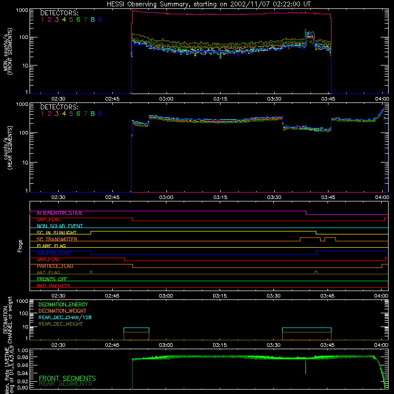The image size is (394, 394).
Task: Click the Flags vertical axis title
Action: pyautogui.click(x=20, y=246)
